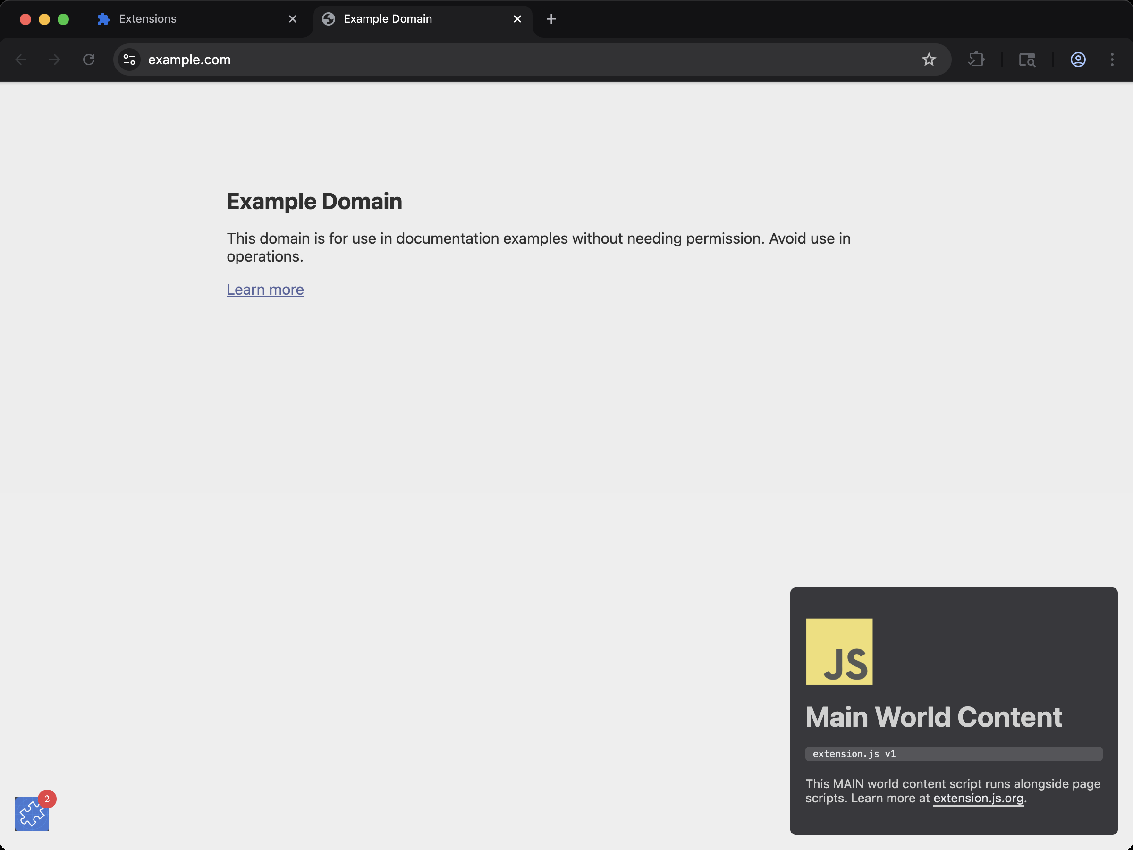The height and width of the screenshot is (850, 1133).
Task: Click the browser back arrow
Action: 21,59
